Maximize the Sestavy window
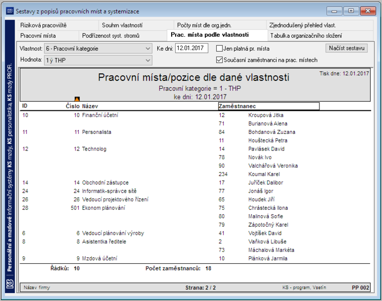This screenshot has height=301, width=382. pos(351,11)
